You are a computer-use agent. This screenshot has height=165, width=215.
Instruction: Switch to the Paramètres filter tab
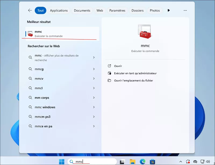point(117,10)
